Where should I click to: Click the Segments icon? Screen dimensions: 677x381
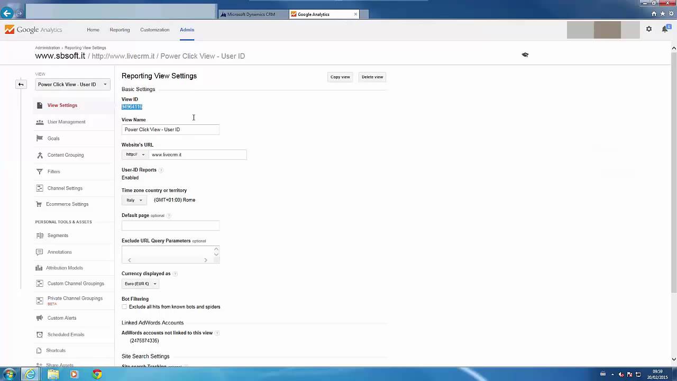40,235
